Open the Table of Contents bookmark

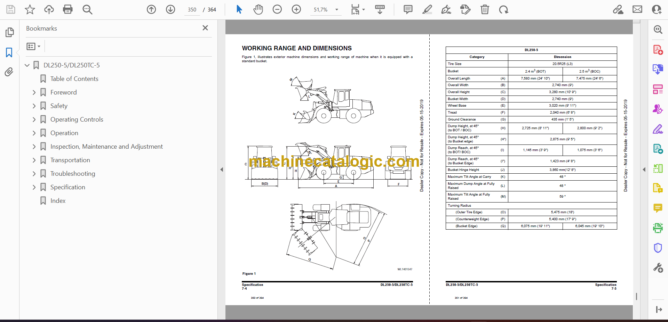[74, 79]
